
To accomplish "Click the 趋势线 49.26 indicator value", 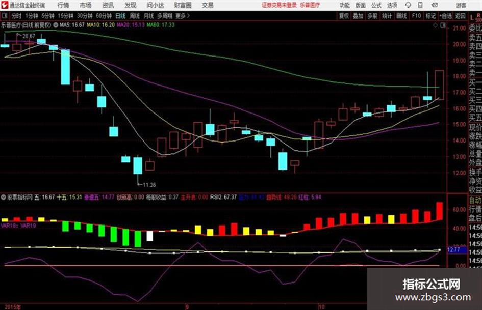I will click(282, 197).
